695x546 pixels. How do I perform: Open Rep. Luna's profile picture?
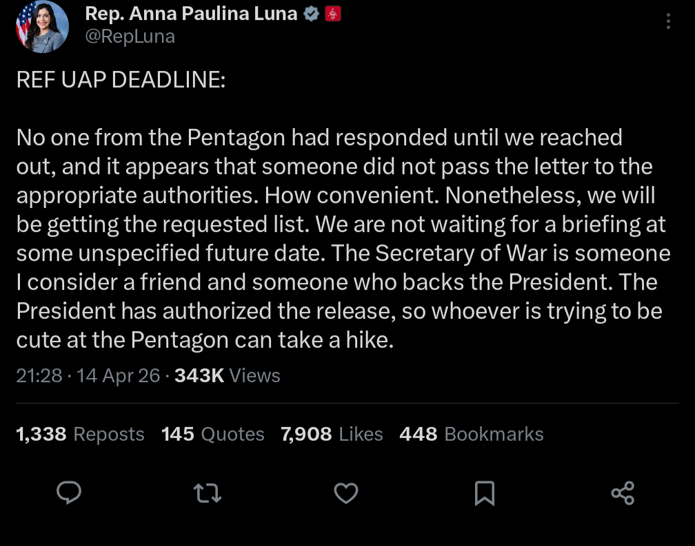(43, 27)
